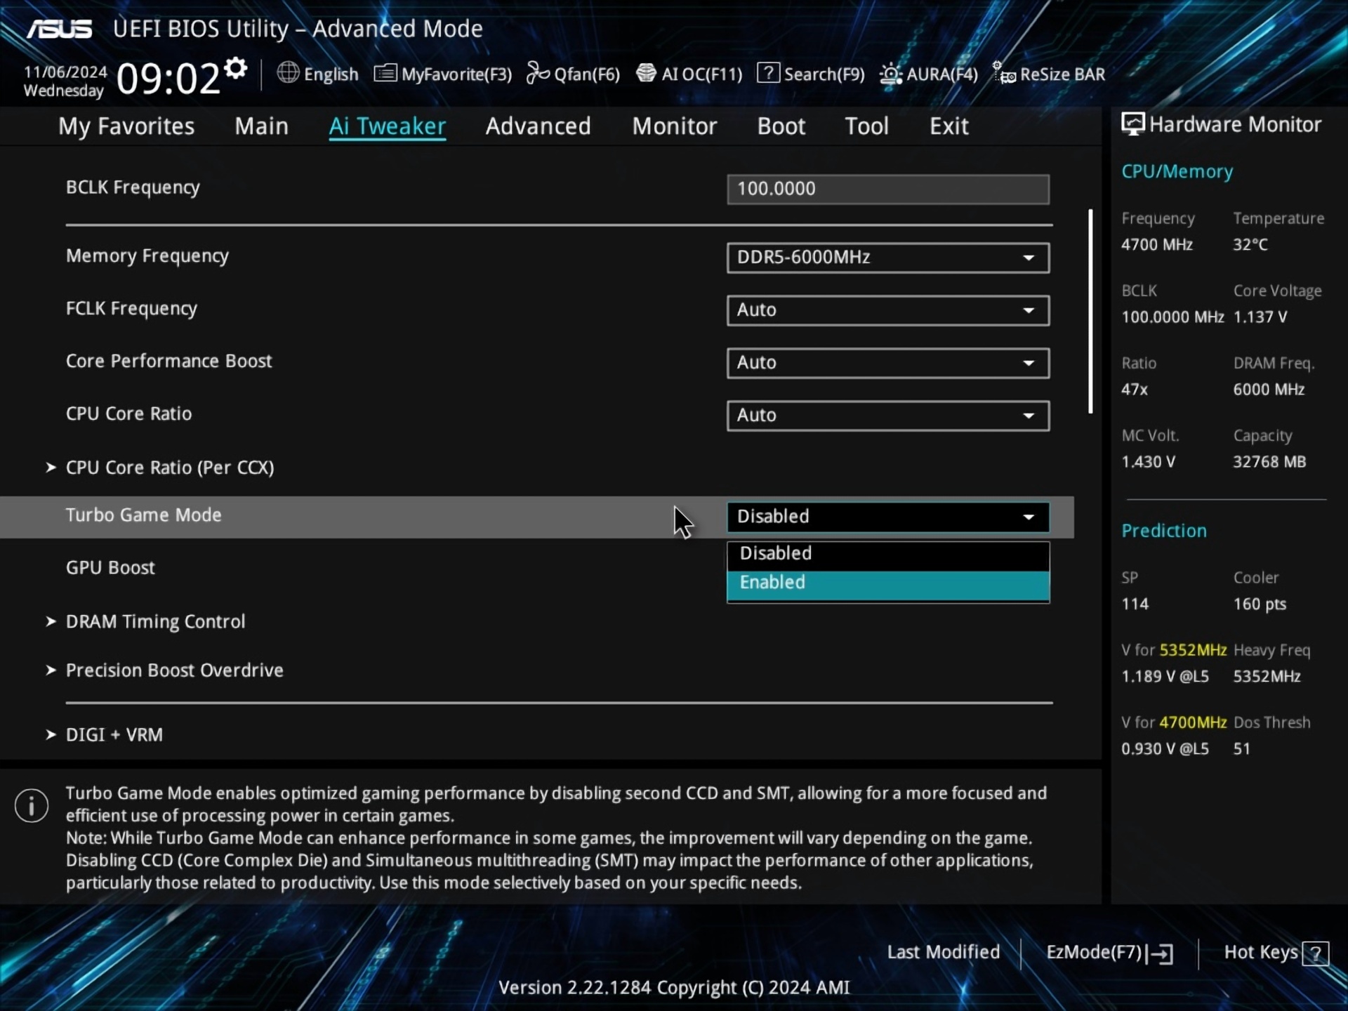Open the CPU Core Ratio dropdown
The width and height of the screenshot is (1348, 1011).
point(888,415)
